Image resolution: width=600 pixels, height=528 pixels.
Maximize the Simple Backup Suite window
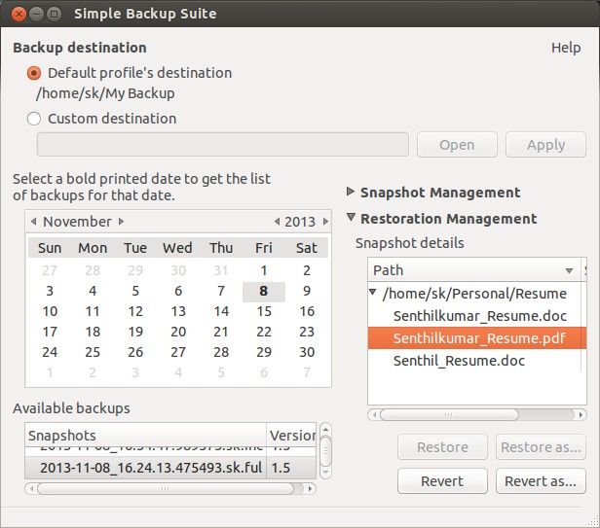pyautogui.click(x=54, y=15)
